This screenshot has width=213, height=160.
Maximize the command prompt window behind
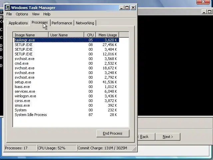click(210, 12)
